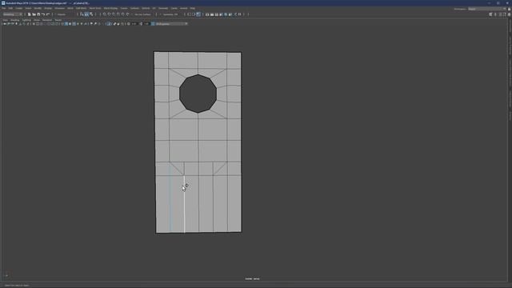Click the IPR render icon
This screenshot has width=512, height=288.
pos(217,14)
